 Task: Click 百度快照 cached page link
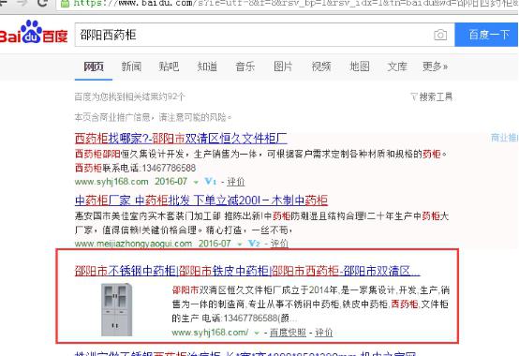(x=288, y=333)
